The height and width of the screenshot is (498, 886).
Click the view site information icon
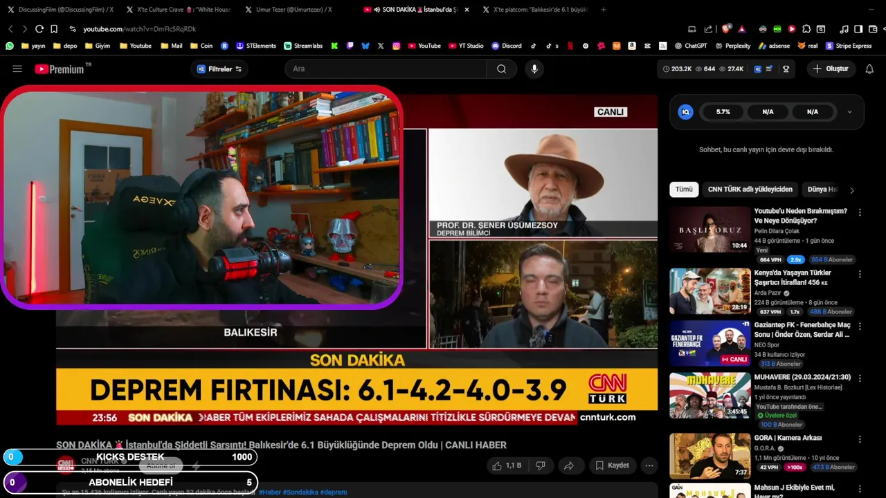[72, 29]
